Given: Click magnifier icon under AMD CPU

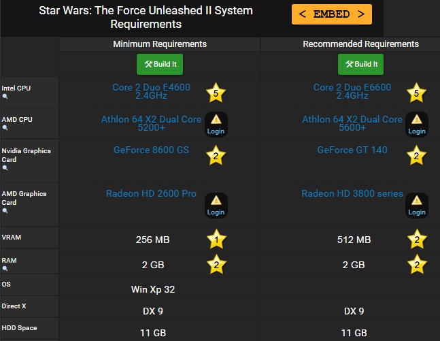Looking at the screenshot, I should (5, 128).
